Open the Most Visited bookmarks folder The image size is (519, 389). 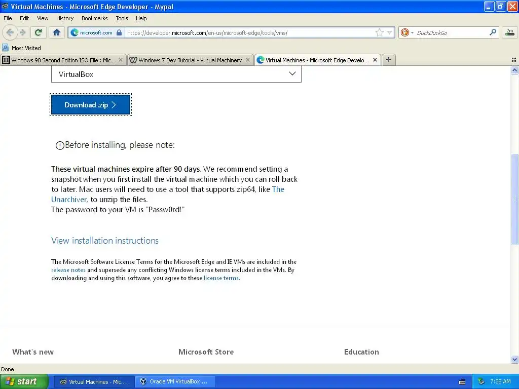click(21, 48)
